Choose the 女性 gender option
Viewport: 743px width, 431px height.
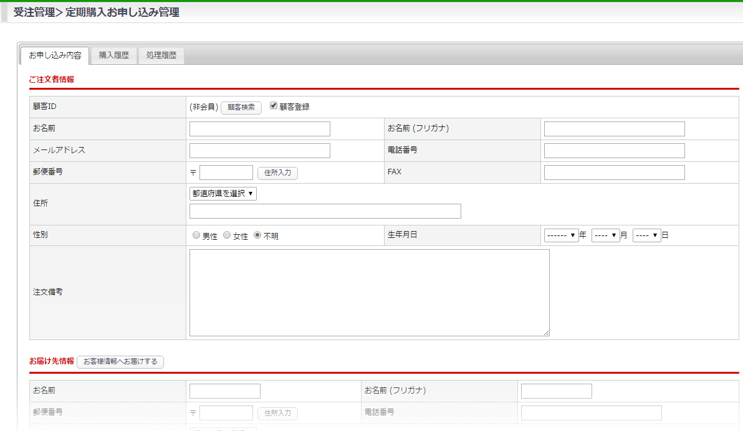227,236
